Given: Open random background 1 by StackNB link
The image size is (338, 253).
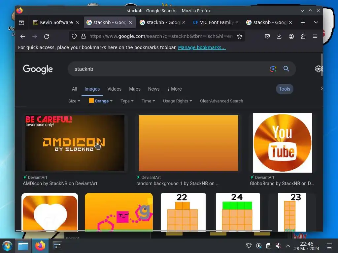Looking at the screenshot, I should point(178,183).
